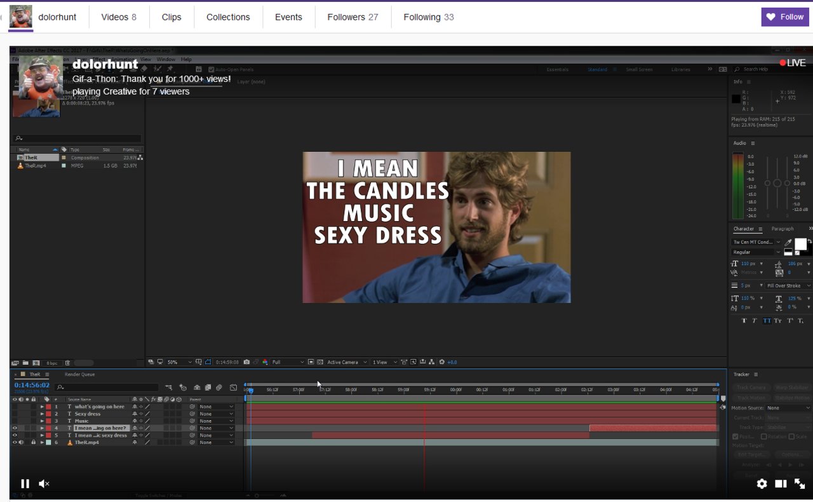Open the Regular font style dropdown
The height and width of the screenshot is (502, 813).
[x=756, y=252]
